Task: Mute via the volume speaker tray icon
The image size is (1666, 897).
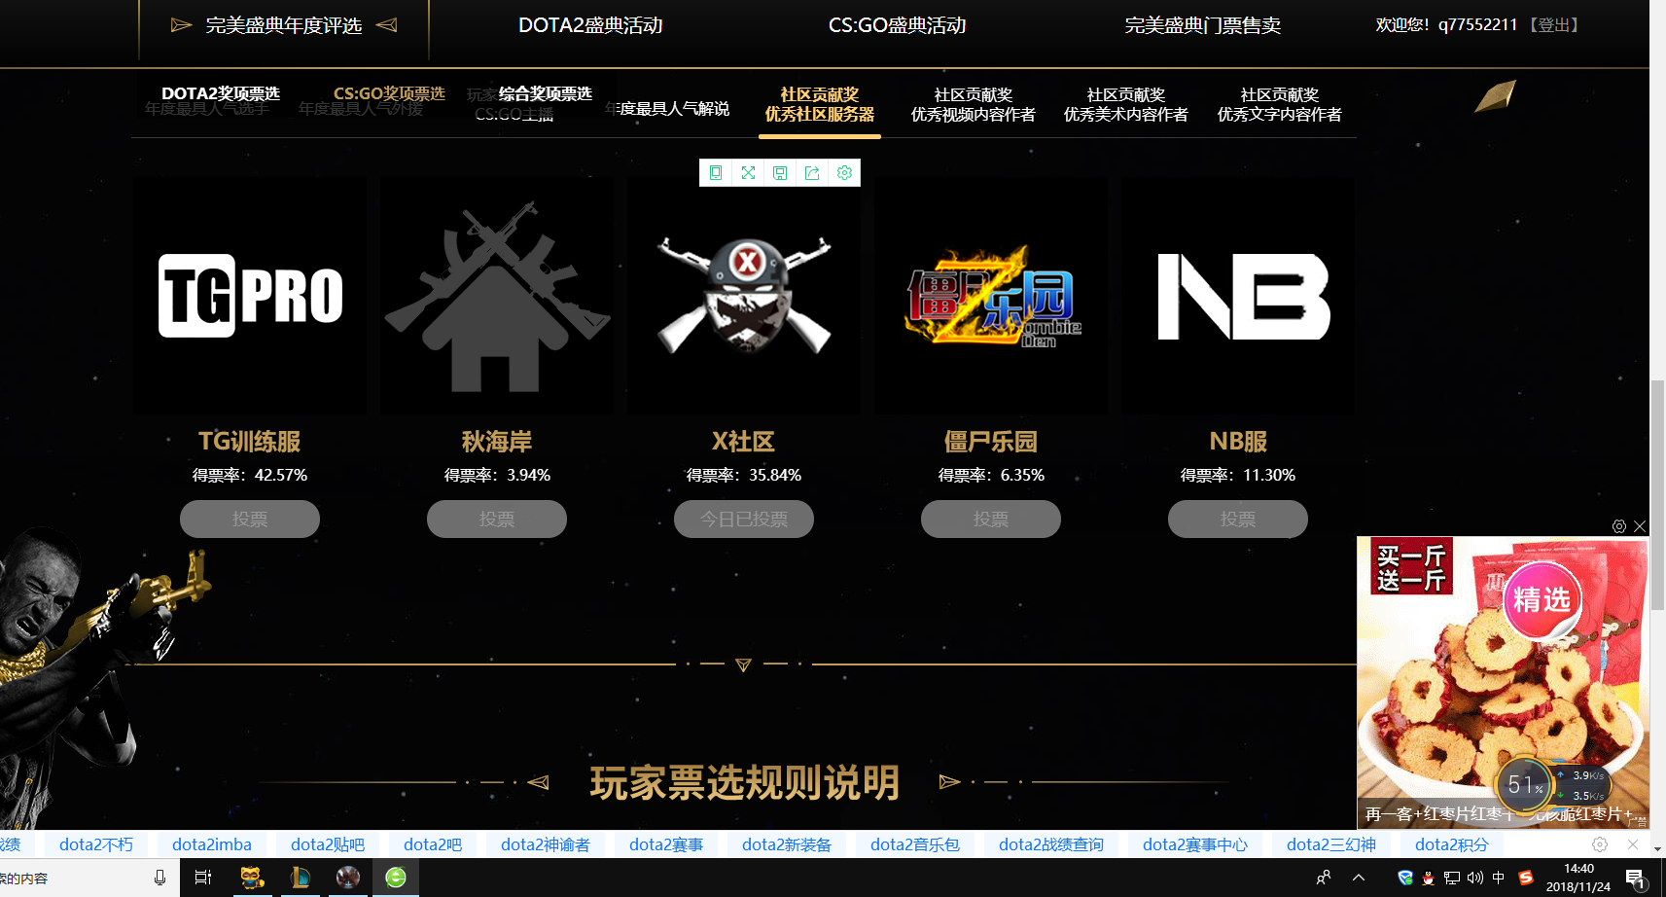Action: (1475, 878)
